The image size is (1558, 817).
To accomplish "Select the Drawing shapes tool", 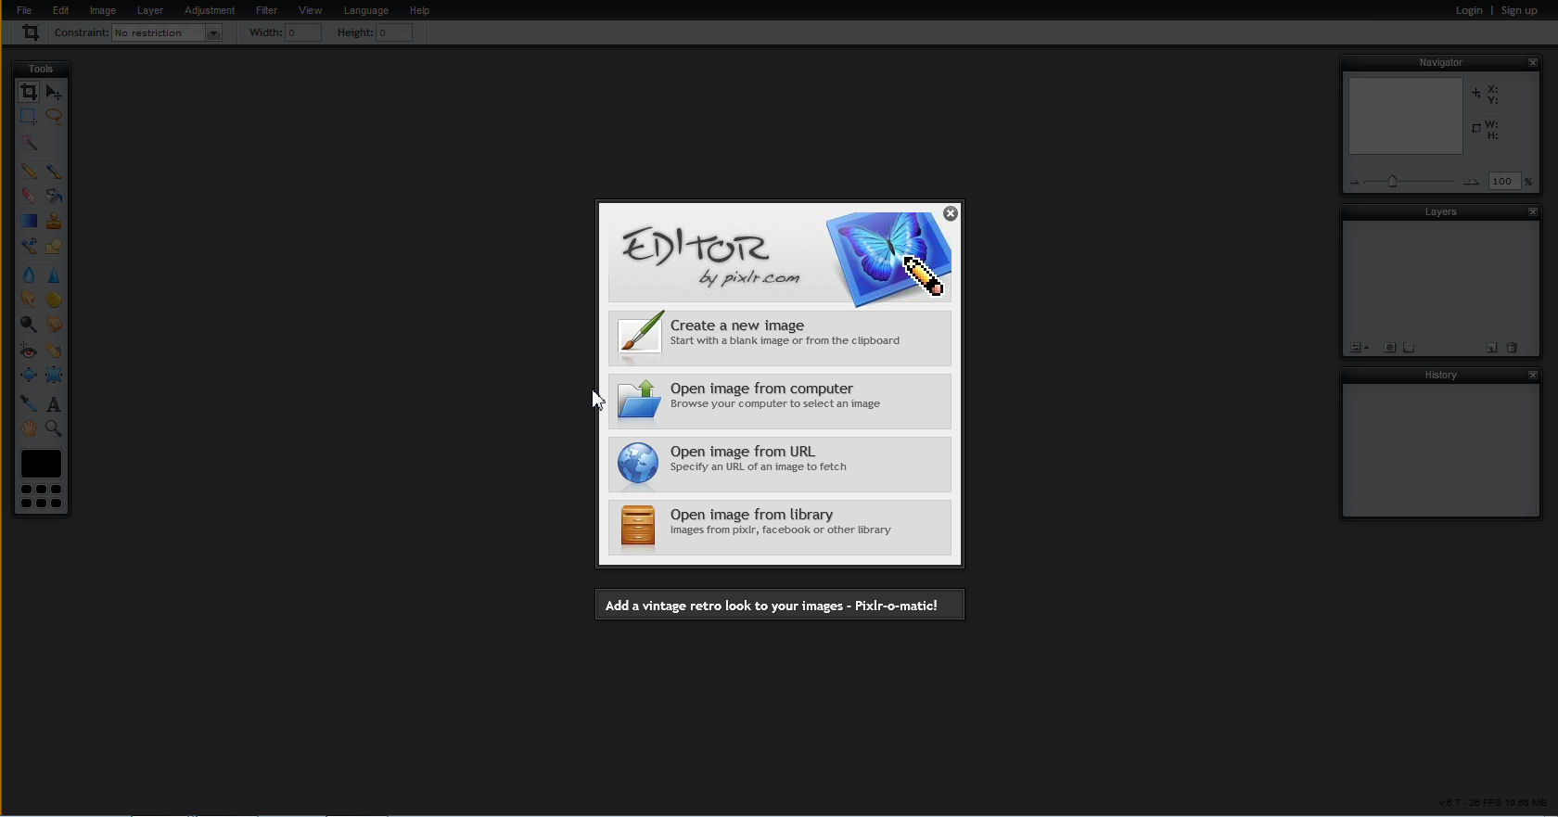I will 54,246.
